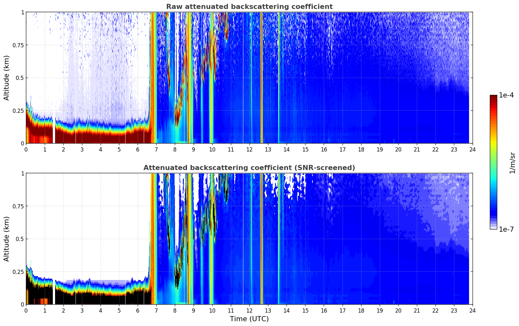
Task: Click time tick "6" under the upper plot
Action: tap(138, 149)
